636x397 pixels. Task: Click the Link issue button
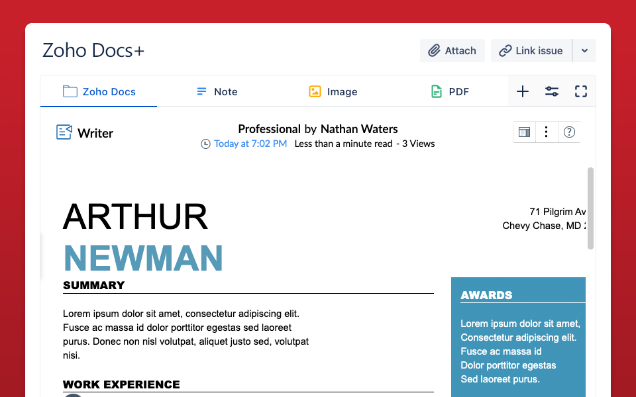pos(531,51)
